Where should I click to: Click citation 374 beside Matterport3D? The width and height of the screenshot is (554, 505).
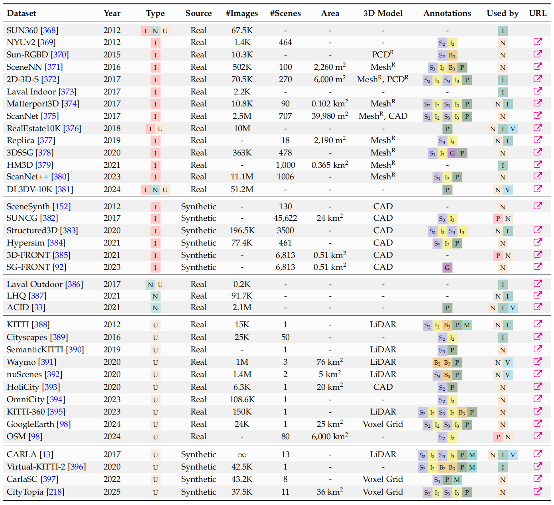[x=71, y=104]
